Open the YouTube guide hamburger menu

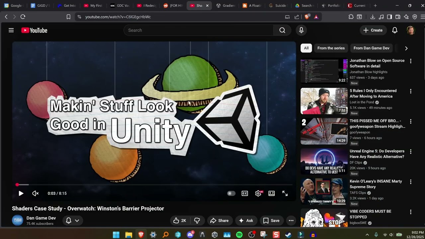click(x=11, y=30)
